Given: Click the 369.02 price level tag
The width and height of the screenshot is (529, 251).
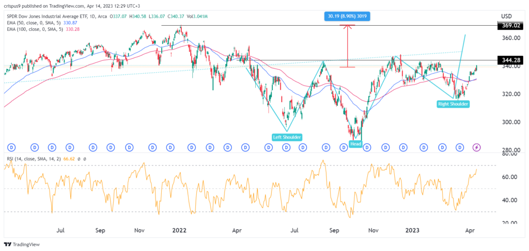Looking at the screenshot, I should click(509, 25).
